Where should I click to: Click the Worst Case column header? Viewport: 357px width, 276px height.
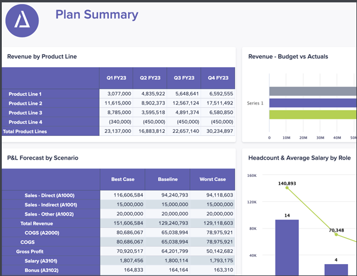[212, 179]
